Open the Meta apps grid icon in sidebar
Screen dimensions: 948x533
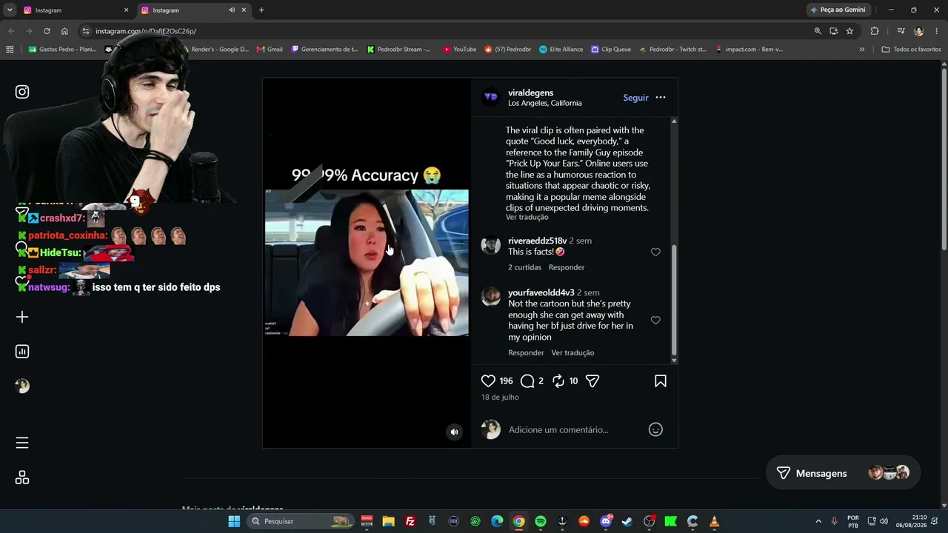pos(22,477)
